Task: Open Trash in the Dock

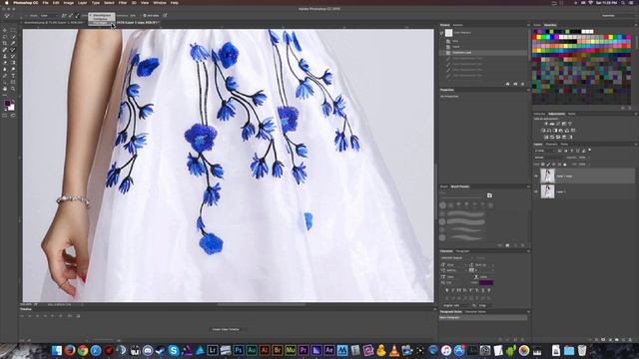Action: coord(582,350)
